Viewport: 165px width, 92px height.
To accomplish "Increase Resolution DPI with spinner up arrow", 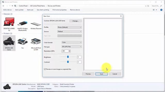I will (69, 50).
